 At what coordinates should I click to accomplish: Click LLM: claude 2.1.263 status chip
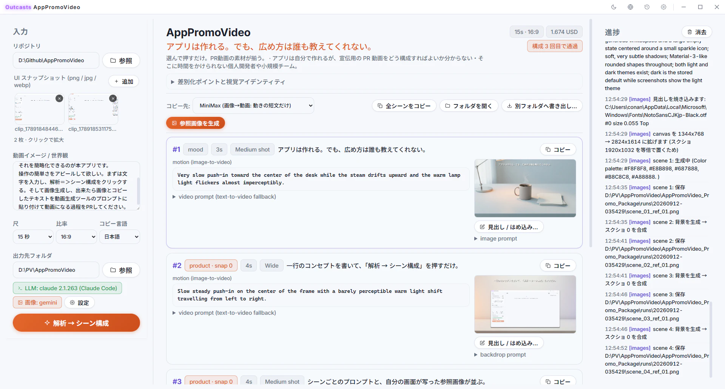[67, 288]
